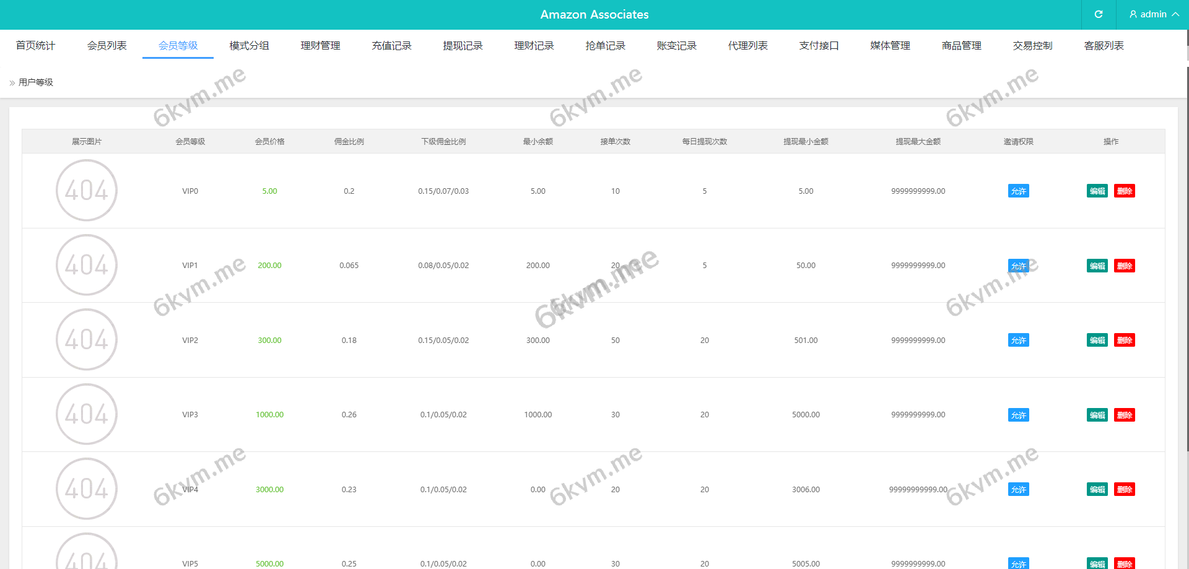Click the 用户等级 breadcrumb

pyautogui.click(x=36, y=82)
